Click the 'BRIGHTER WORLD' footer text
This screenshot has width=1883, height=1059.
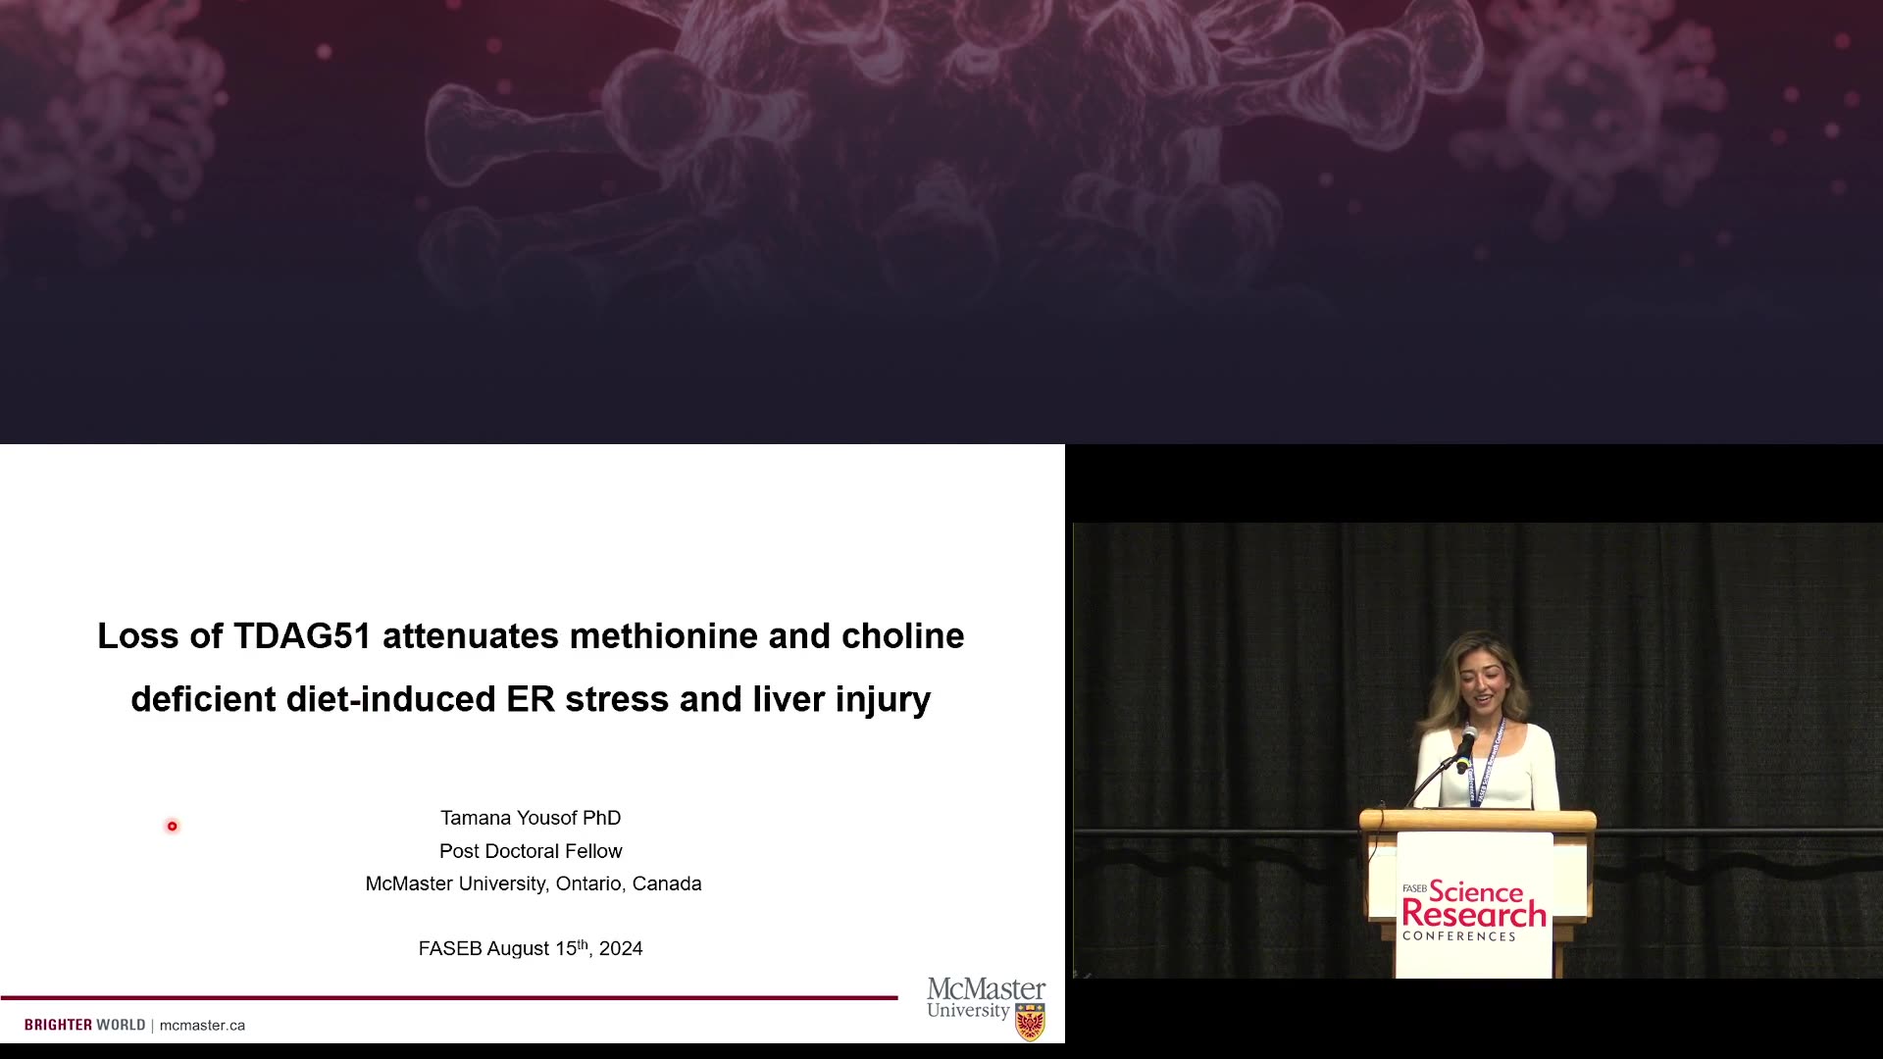click(84, 1025)
